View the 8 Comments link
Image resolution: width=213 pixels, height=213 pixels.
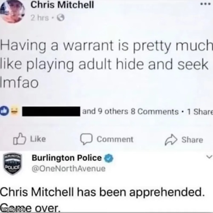tap(155, 111)
